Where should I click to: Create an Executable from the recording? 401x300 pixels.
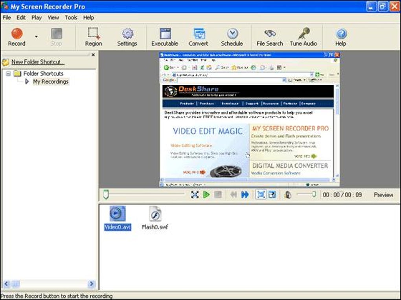pos(165,37)
